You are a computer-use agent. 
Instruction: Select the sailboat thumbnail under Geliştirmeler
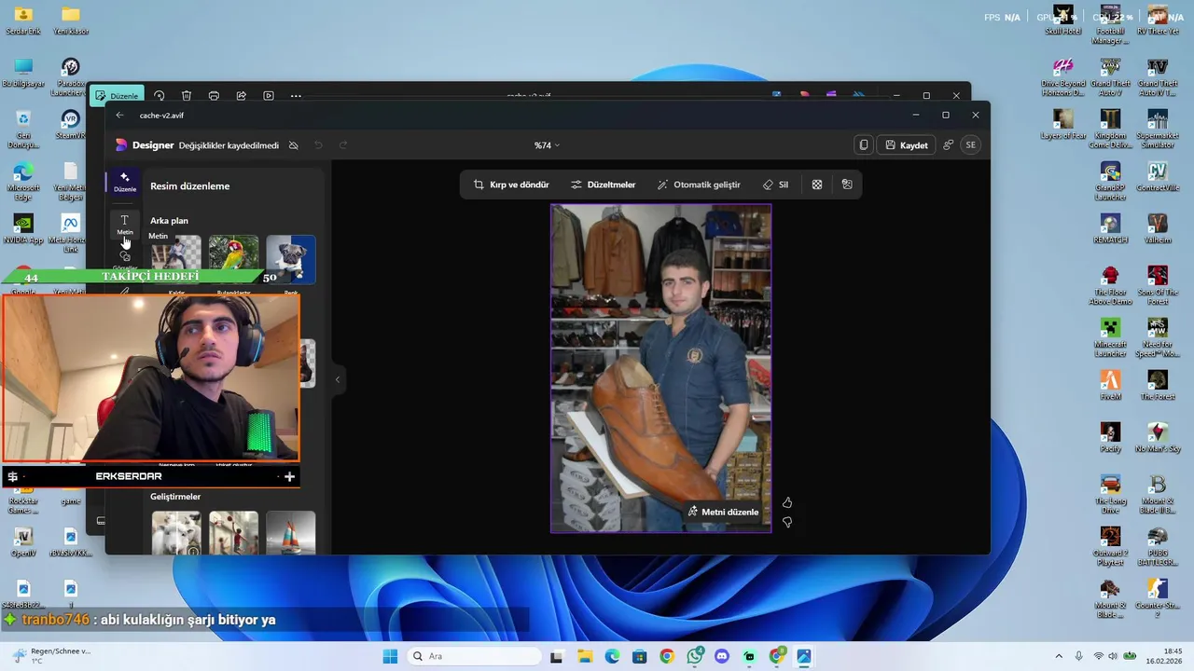pyautogui.click(x=291, y=532)
